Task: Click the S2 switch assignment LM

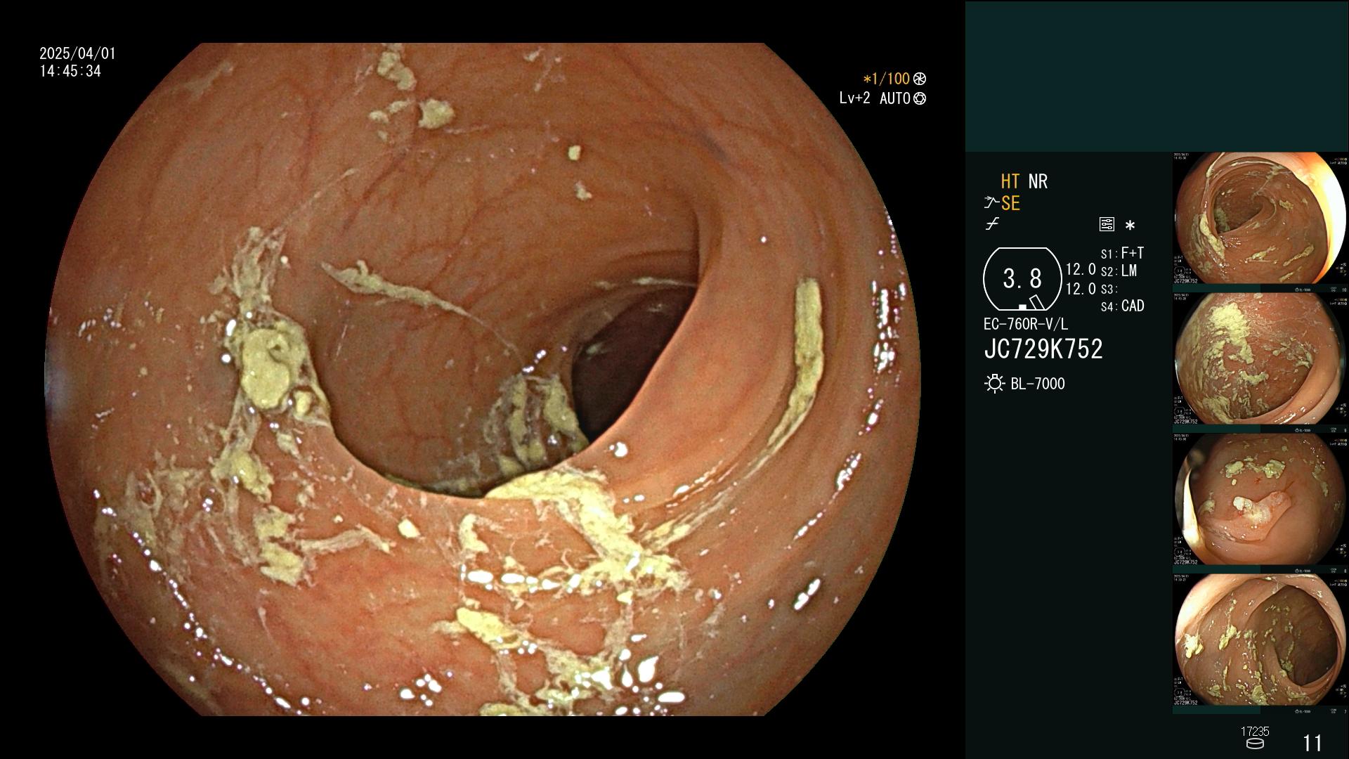Action: pyautogui.click(x=1119, y=271)
